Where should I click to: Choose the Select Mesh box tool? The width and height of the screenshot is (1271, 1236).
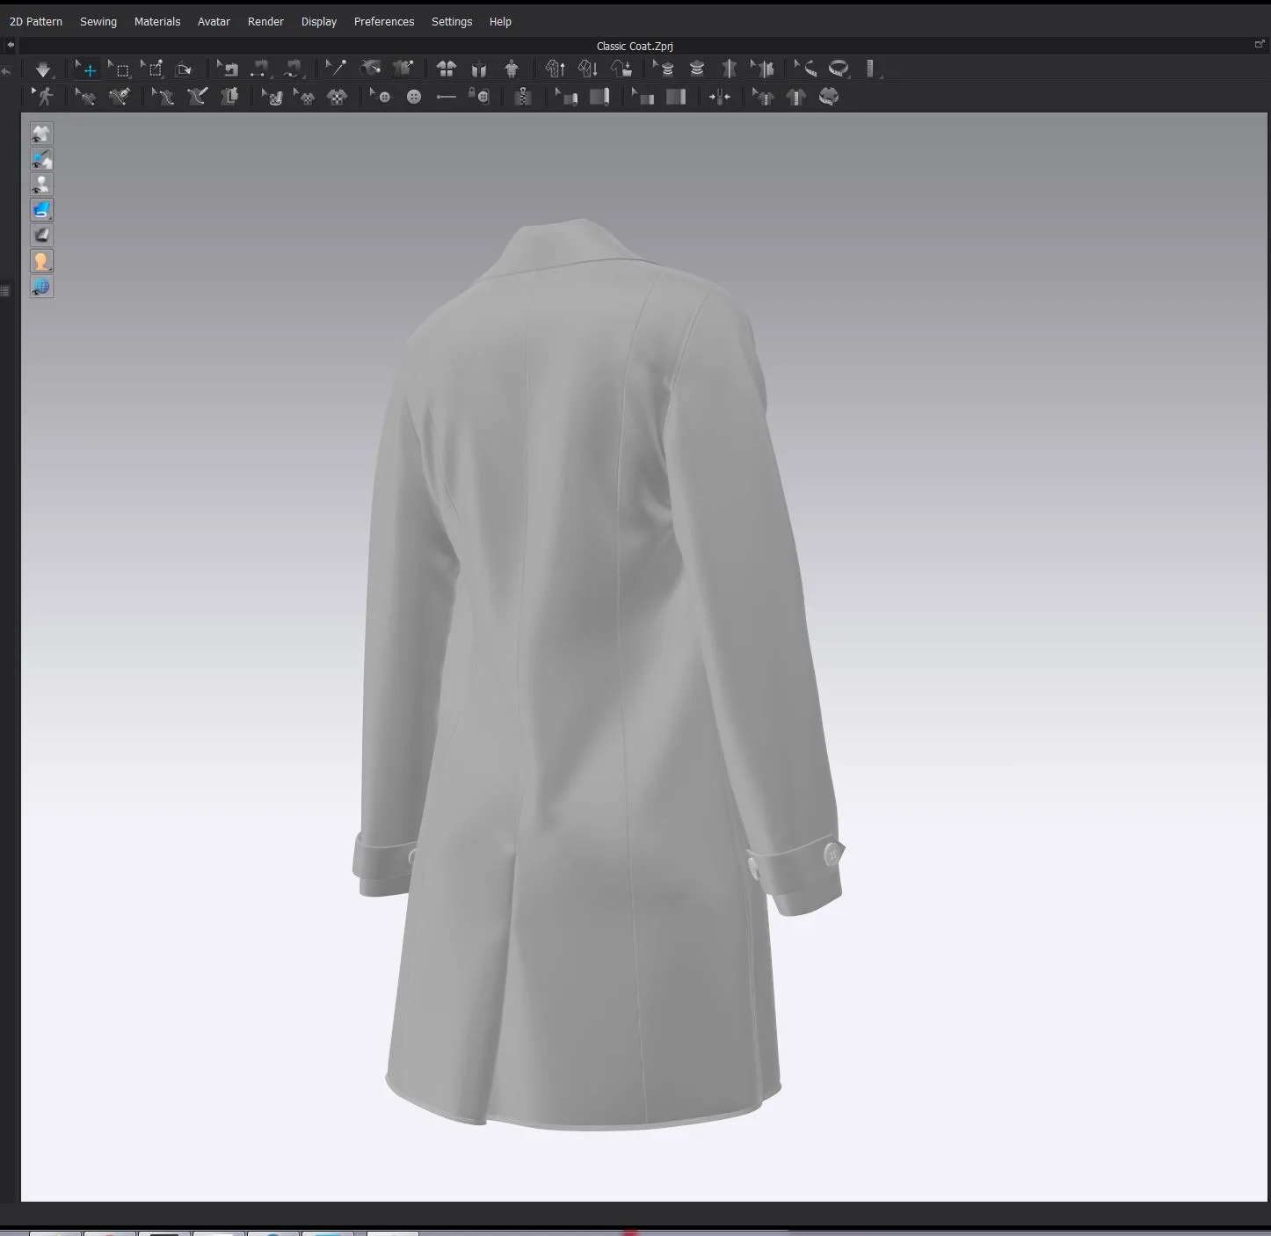click(120, 69)
